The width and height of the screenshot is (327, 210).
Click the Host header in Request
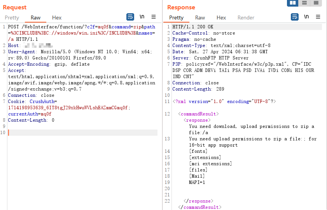coord(30,45)
